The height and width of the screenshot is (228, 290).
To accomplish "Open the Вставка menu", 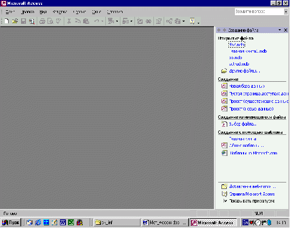I will 59,12.
